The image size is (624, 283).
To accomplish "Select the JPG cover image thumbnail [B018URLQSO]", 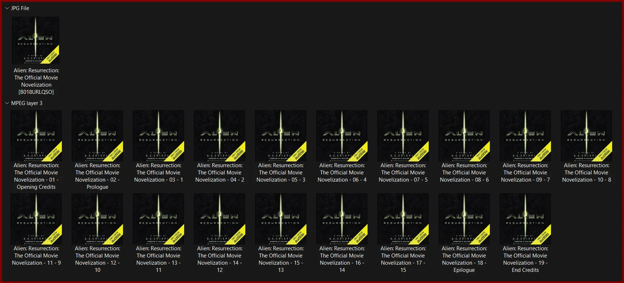I will pyautogui.click(x=36, y=40).
